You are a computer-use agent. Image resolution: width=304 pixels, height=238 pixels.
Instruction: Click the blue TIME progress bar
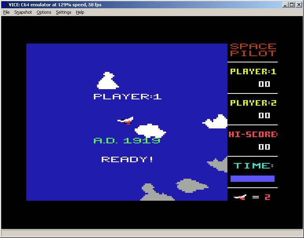click(253, 178)
